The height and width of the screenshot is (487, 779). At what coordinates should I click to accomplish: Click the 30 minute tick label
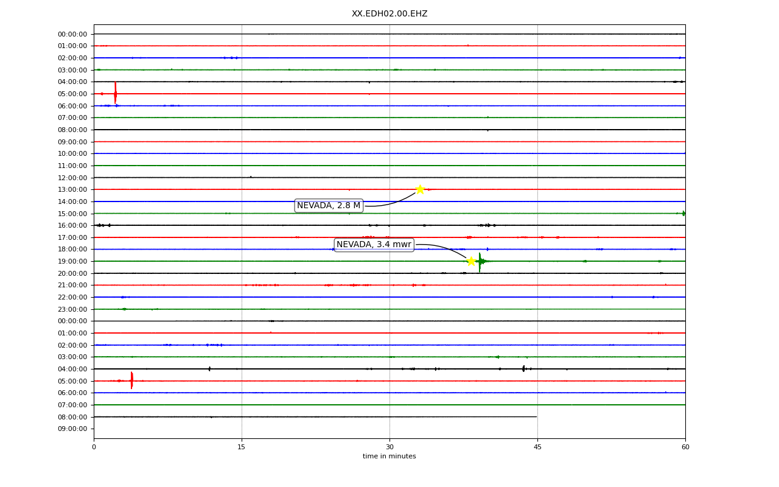[x=389, y=447]
